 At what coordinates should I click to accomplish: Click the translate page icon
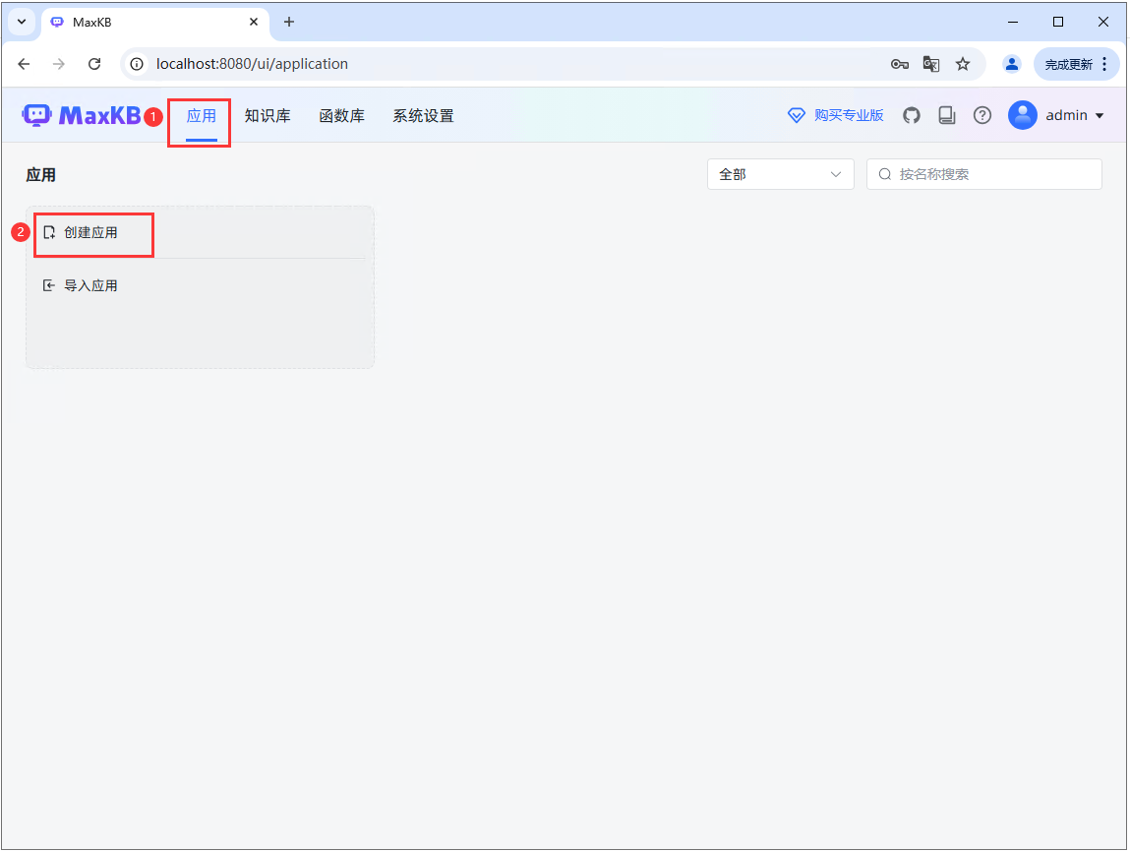click(x=931, y=64)
